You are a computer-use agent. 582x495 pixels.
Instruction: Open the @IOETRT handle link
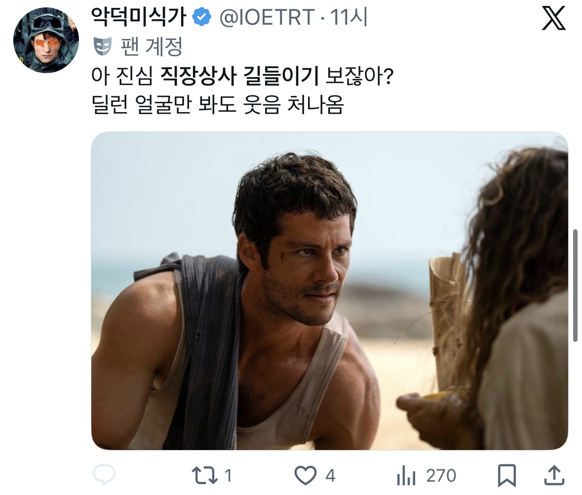pos(267,17)
